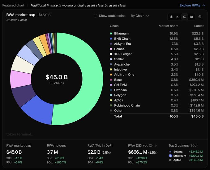This screenshot has width=210, height=170.
Task: Click the $23.3 B latest value
Action: [198, 34]
